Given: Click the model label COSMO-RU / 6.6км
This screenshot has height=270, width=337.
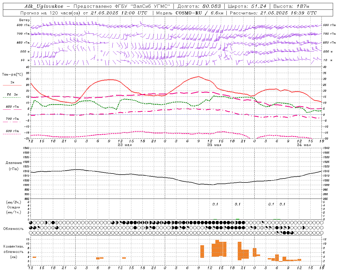Looking at the screenshot, I should (200, 13).
